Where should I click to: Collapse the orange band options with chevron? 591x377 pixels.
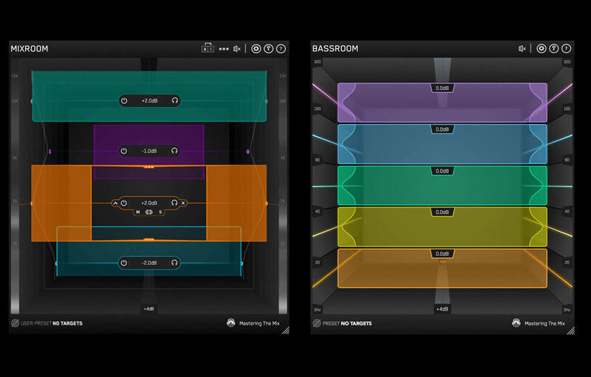(115, 203)
